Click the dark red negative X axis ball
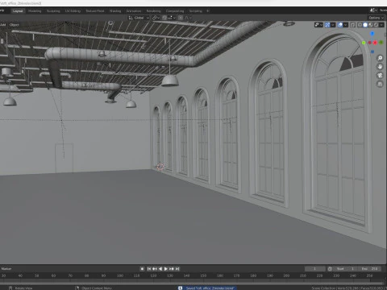The height and width of the screenshot is (290, 387). (369, 43)
